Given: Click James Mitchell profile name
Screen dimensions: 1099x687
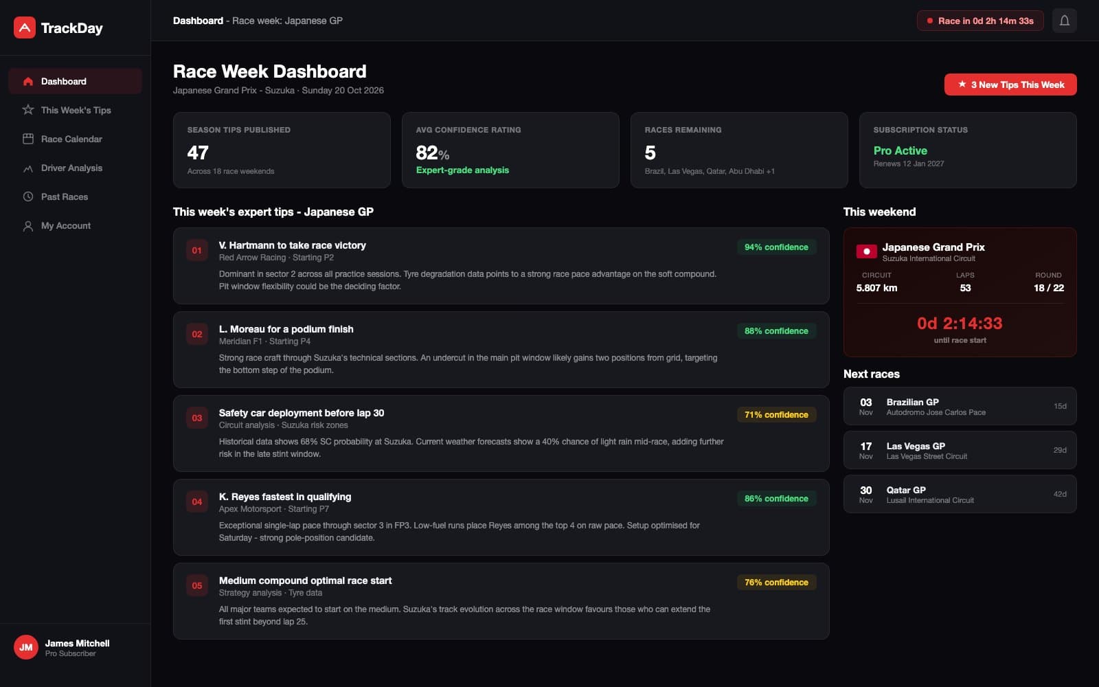Looking at the screenshot, I should pos(77,643).
